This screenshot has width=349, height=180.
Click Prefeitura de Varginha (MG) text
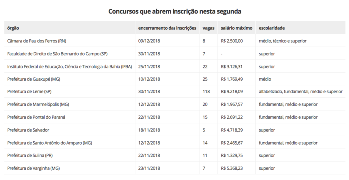[33, 168]
